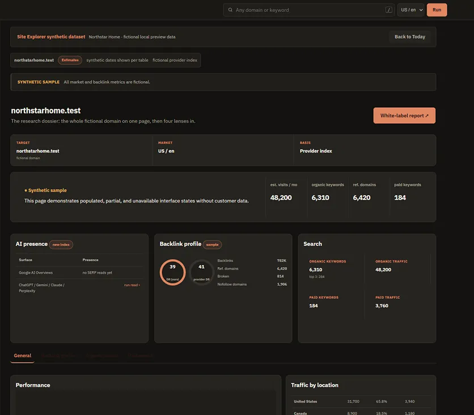
Task: Click the magnifier icon in the search bar
Action: [230, 10]
